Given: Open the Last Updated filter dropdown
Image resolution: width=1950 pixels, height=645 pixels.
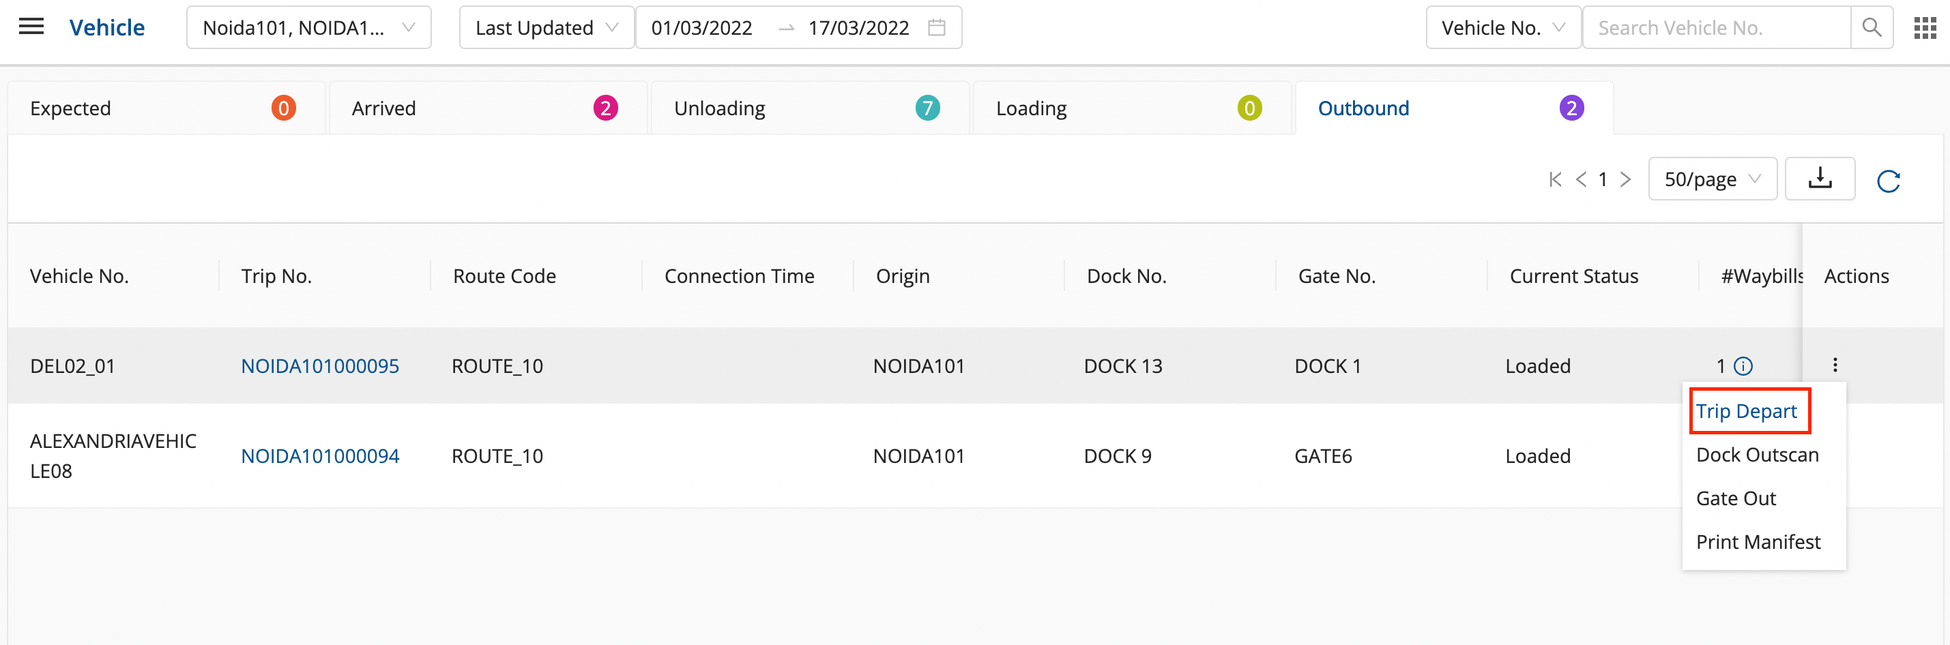Looking at the screenshot, I should tap(546, 28).
